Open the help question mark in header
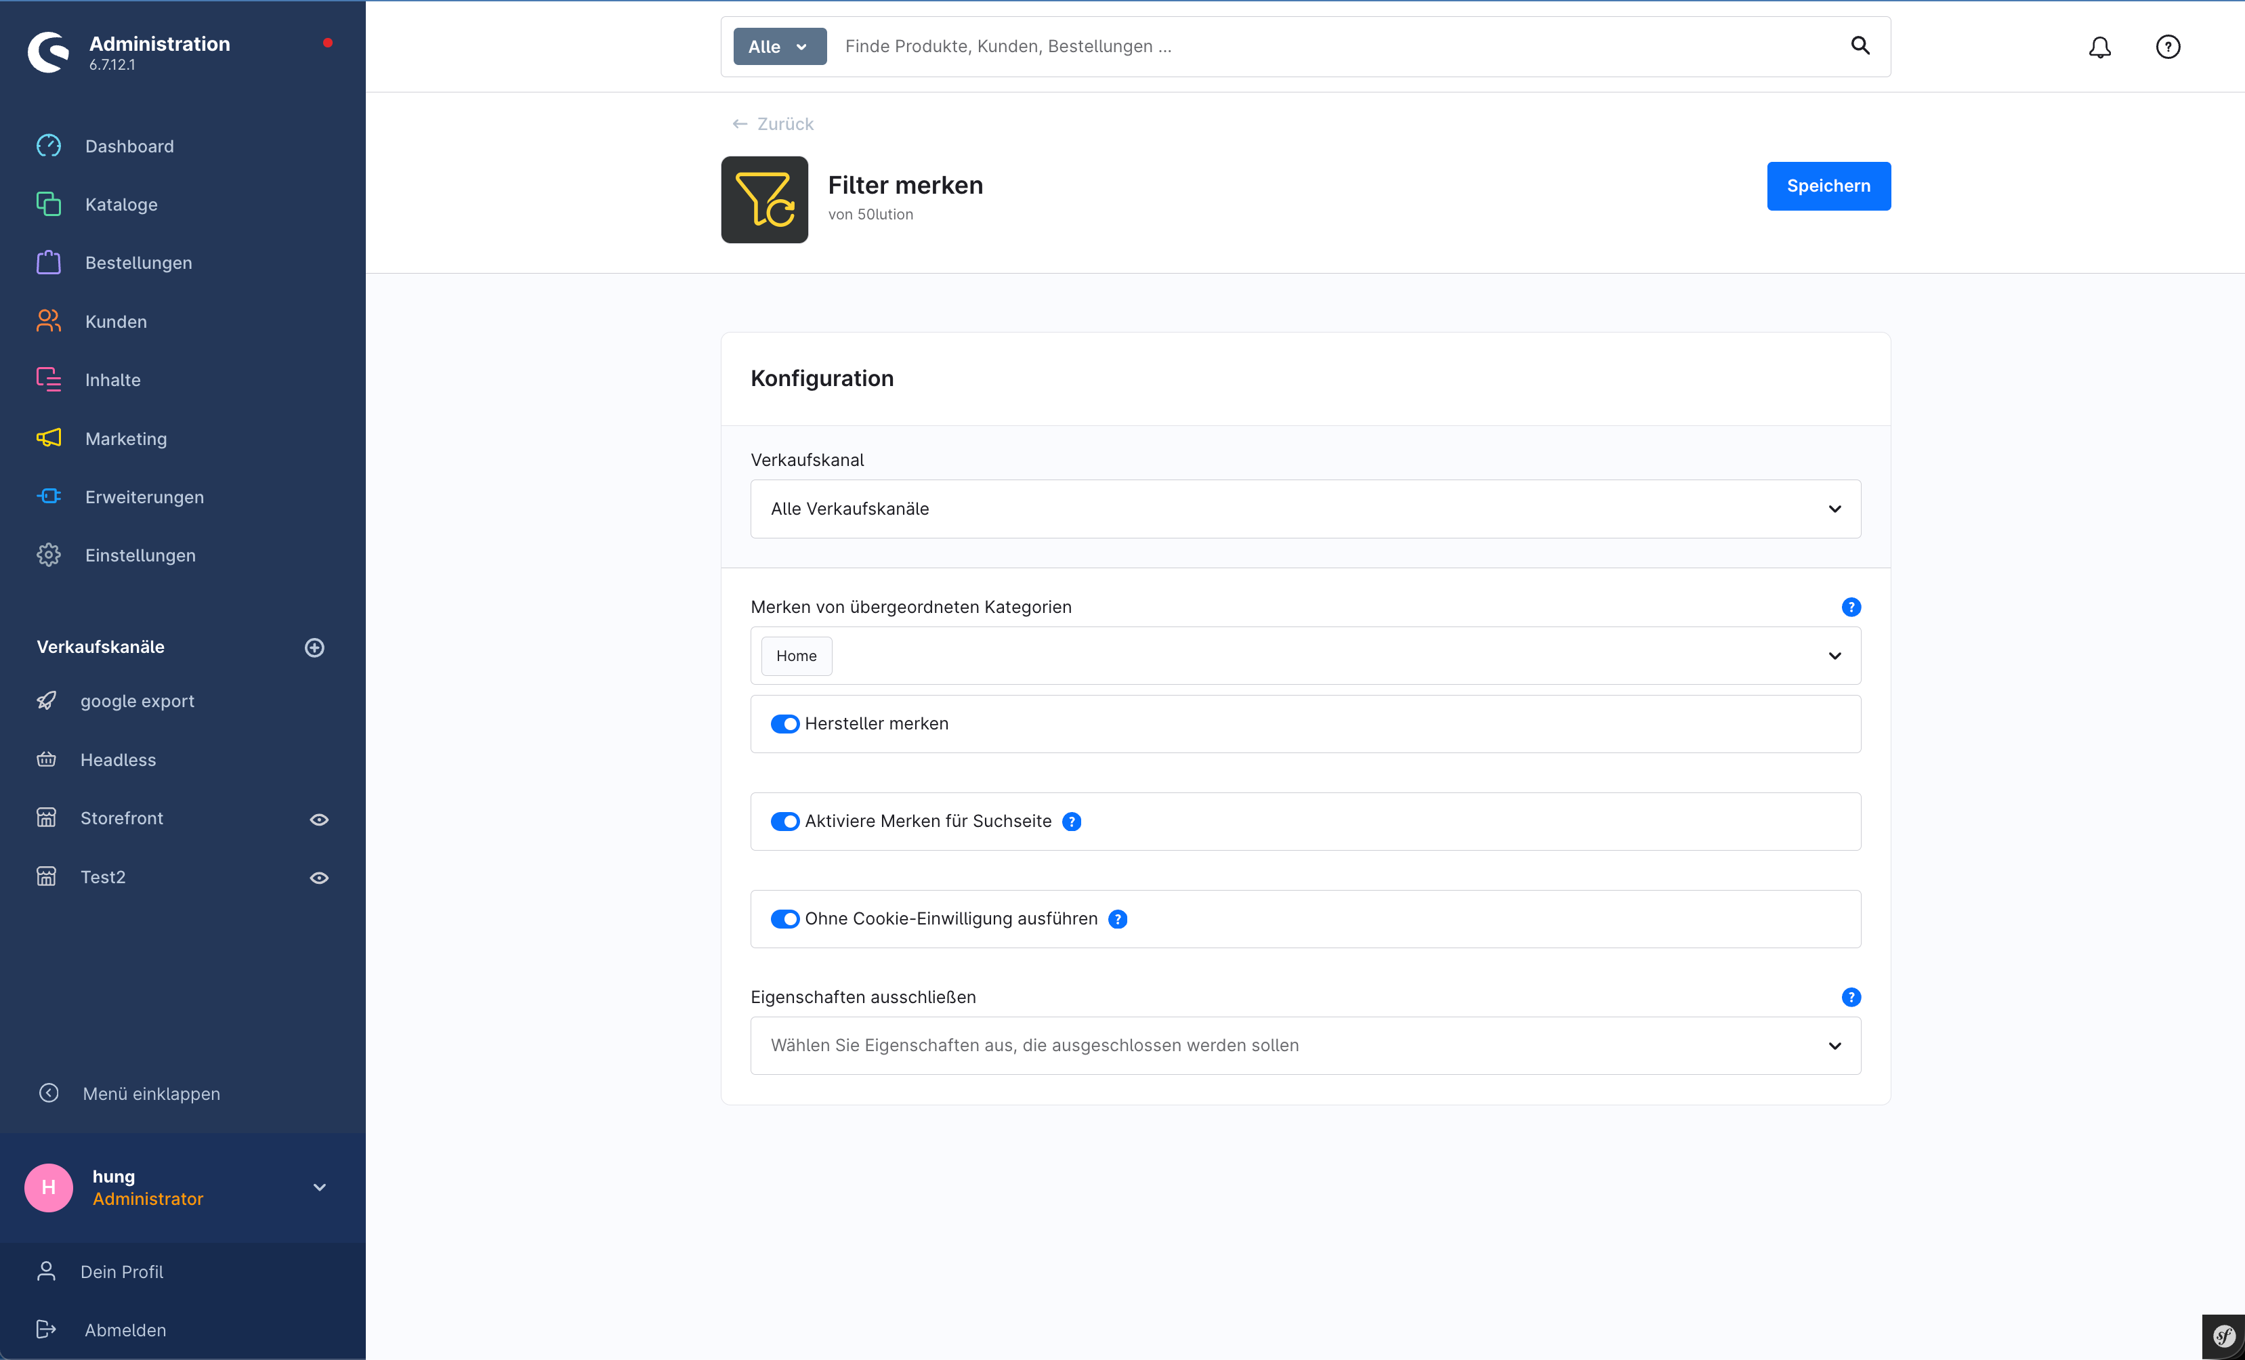The height and width of the screenshot is (1360, 2245). point(2168,47)
